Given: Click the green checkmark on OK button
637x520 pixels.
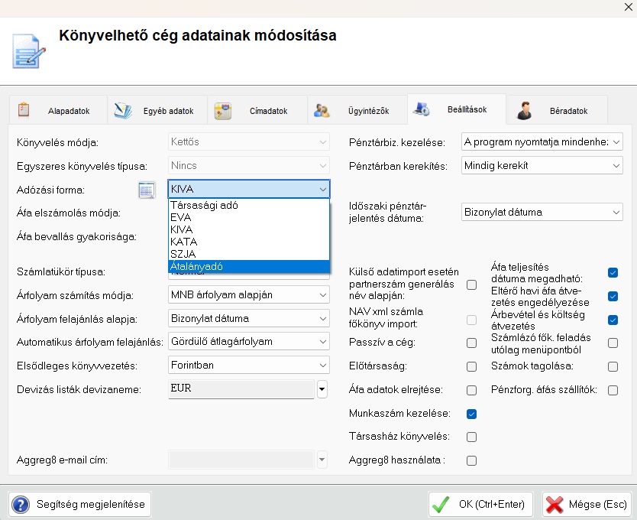Looking at the screenshot, I should (x=440, y=505).
